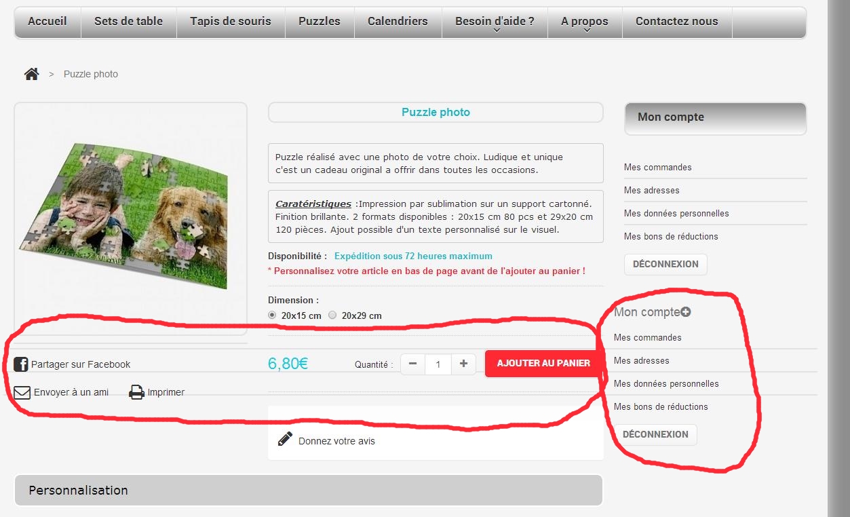Open the top Mes bons de réductions link
The image size is (850, 517).
[671, 236]
